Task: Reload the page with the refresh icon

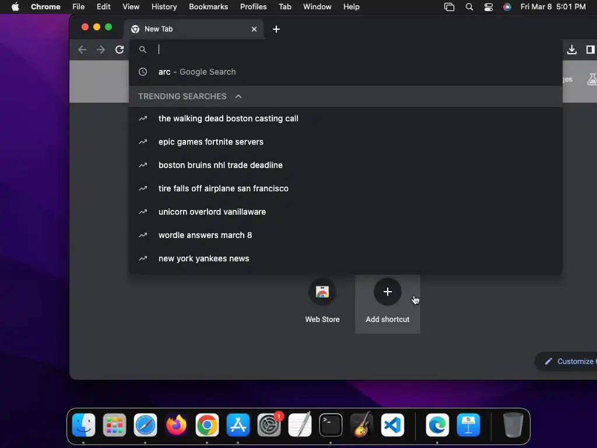Action: click(x=120, y=50)
